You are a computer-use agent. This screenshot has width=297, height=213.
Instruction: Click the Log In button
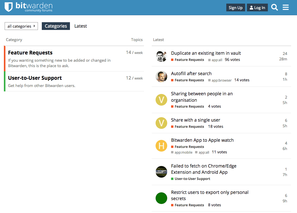click(257, 7)
